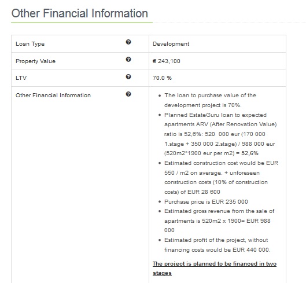Select the € 243,100 property value
Screen dimensions: 306x283
tap(167, 61)
